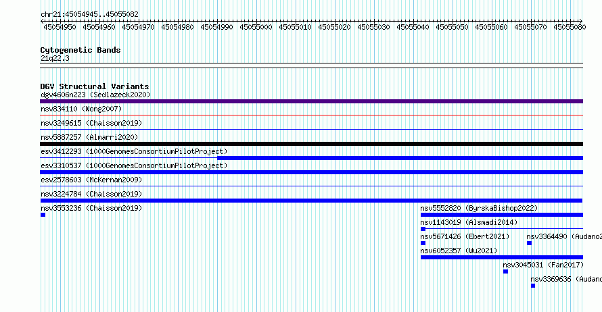602x312 pixels.
Task: Open nsv3224784 (Chaisson2019) variant label
Action: point(91,194)
